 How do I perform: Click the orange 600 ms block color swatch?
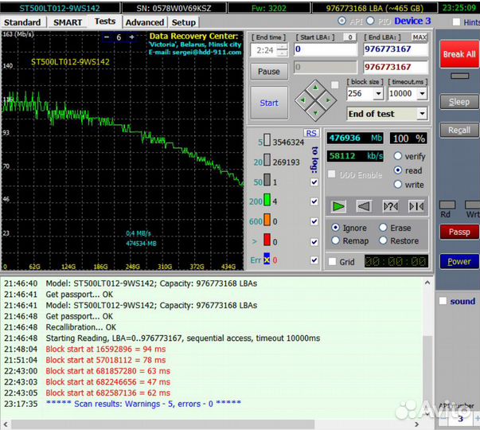tap(267, 221)
